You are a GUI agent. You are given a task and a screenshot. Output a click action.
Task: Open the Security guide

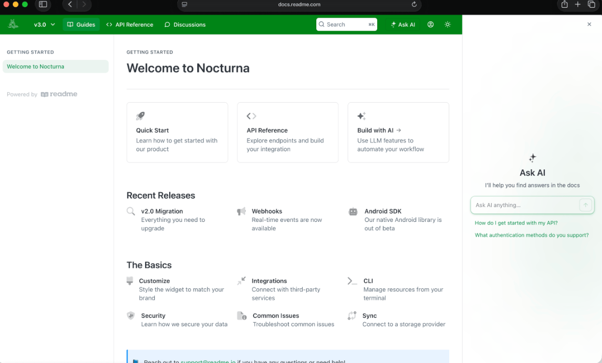click(x=153, y=315)
